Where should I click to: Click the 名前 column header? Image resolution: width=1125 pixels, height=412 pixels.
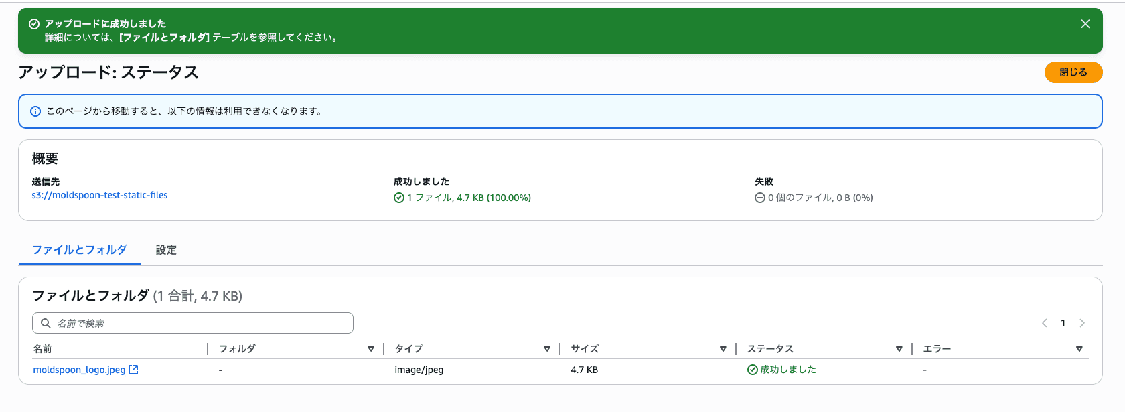click(x=43, y=349)
